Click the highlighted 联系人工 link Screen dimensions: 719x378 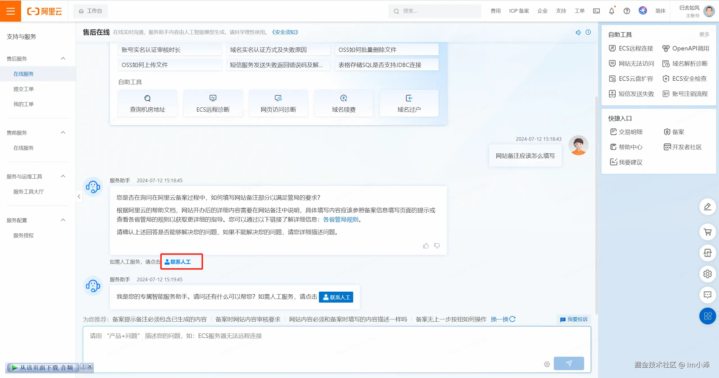[x=178, y=262]
